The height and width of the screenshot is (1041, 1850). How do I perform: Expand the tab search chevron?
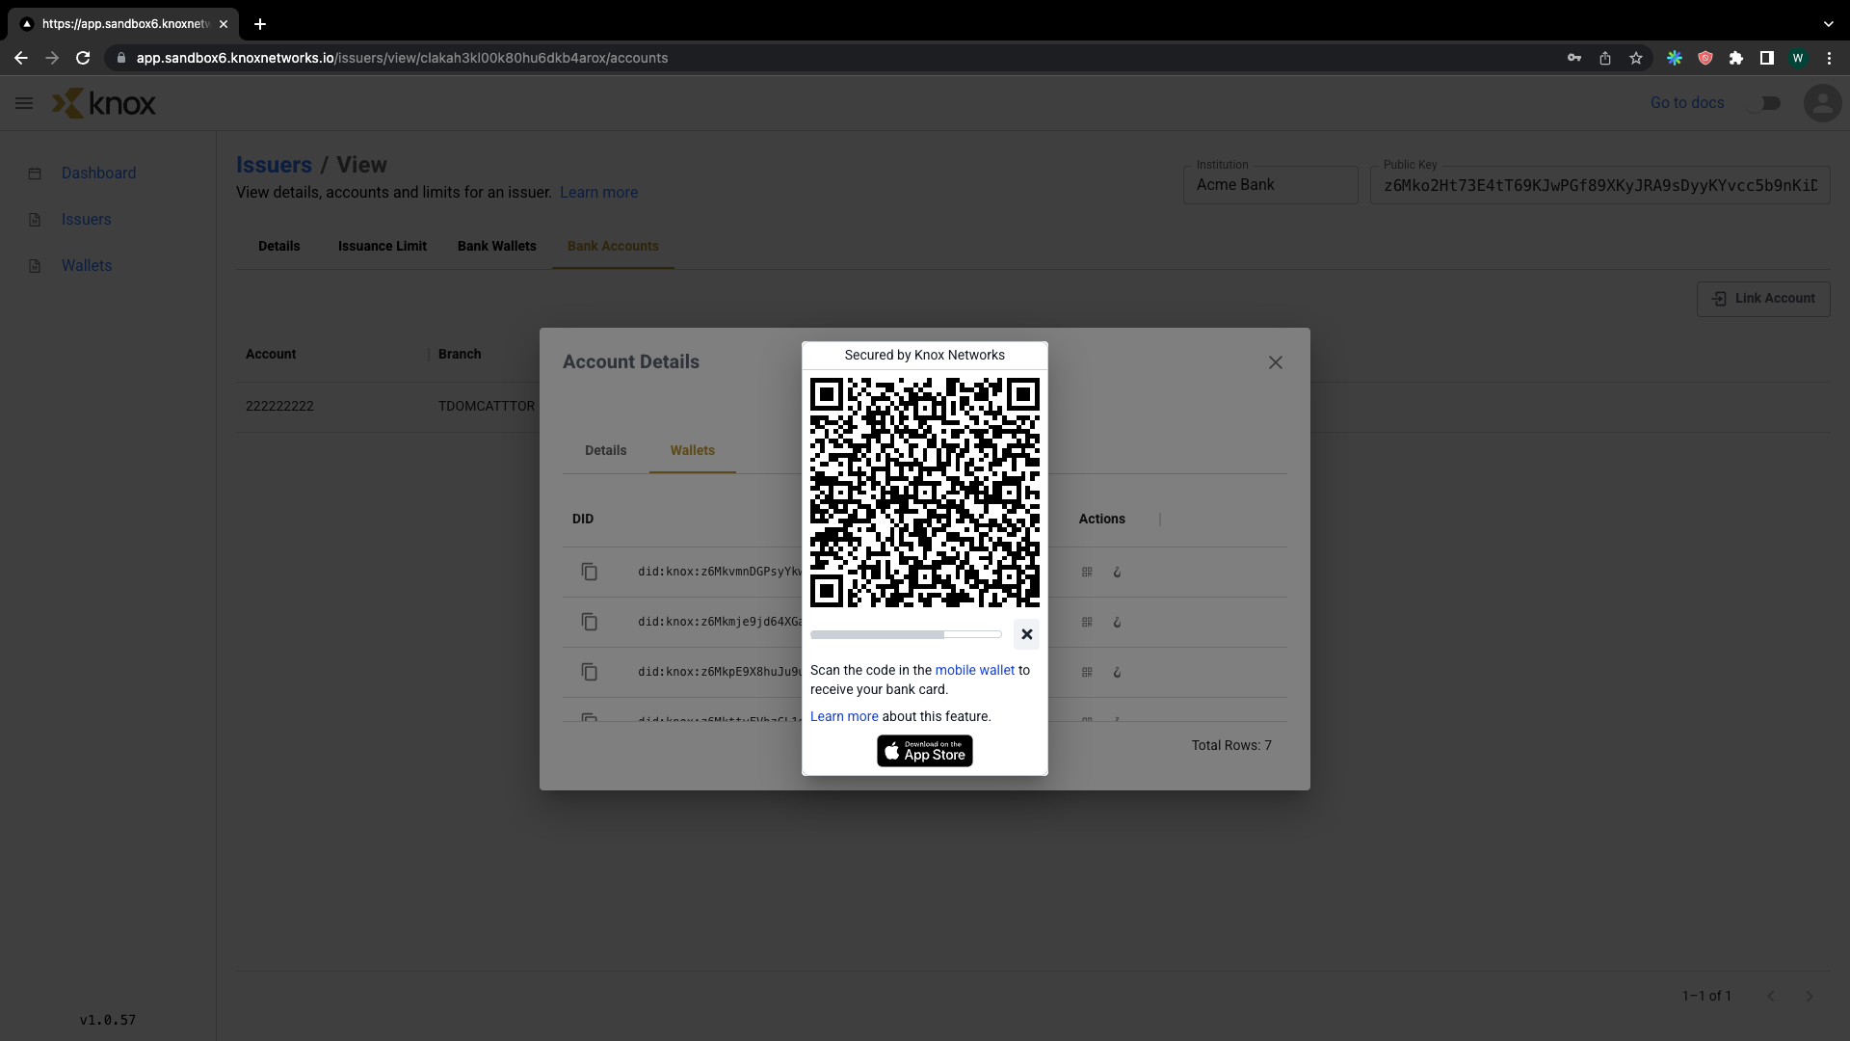pyautogui.click(x=1829, y=24)
